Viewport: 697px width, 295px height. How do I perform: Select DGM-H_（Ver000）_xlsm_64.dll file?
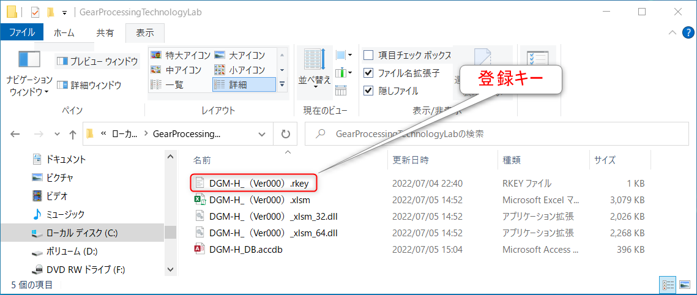274,233
